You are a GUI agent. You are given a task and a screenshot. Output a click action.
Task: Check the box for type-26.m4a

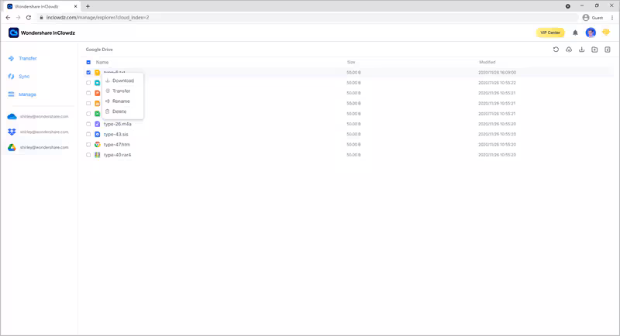click(x=88, y=124)
